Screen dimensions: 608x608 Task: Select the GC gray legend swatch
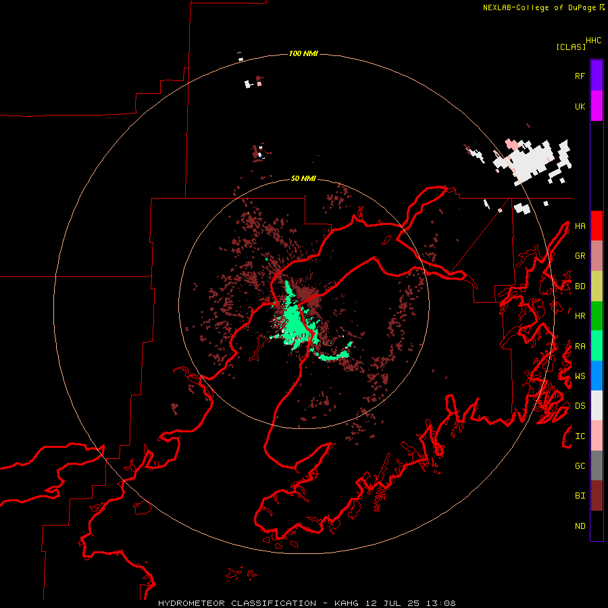[597, 465]
